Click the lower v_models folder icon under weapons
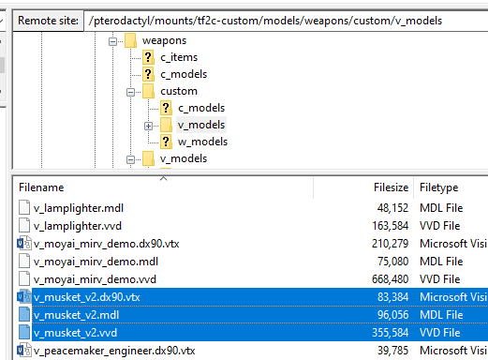 tap(148, 158)
